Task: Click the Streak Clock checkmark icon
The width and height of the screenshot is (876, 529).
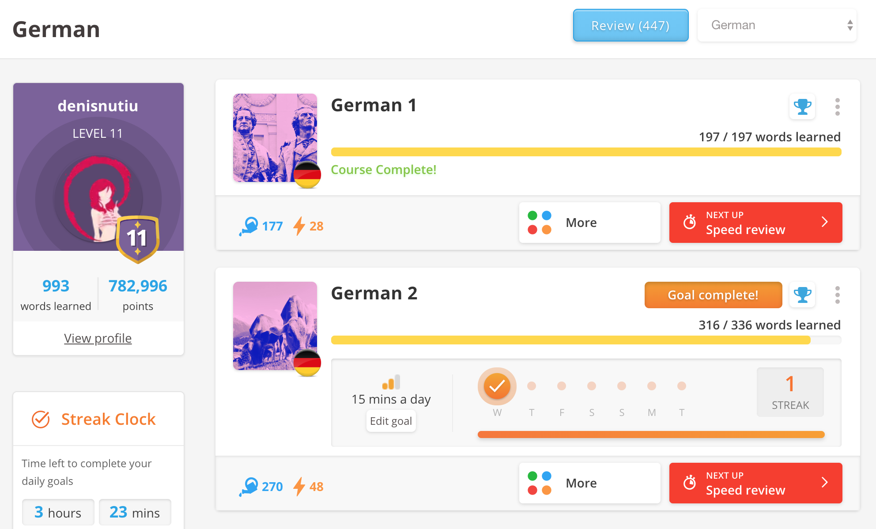Action: (41, 419)
